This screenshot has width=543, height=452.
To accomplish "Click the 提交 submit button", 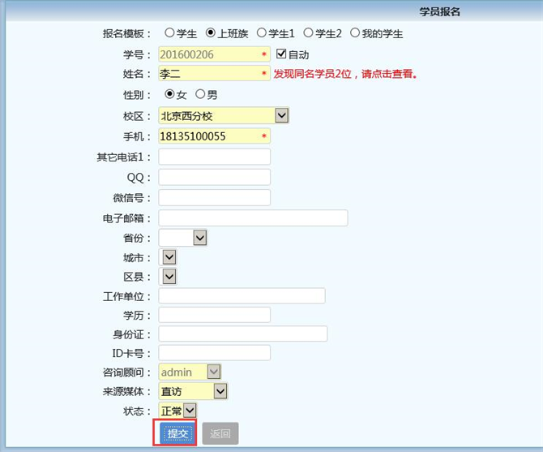I will tap(177, 433).
